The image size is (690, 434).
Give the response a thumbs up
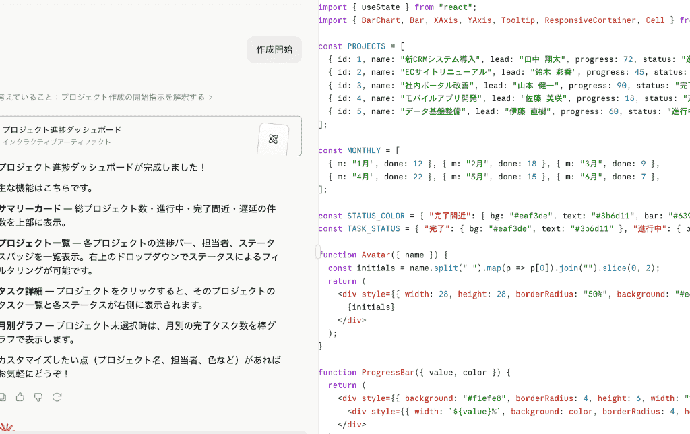click(20, 397)
